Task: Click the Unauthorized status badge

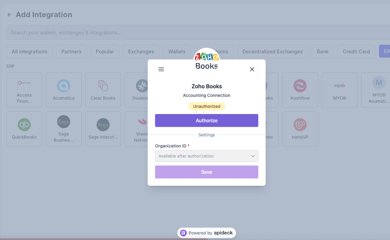Action: 207,106
